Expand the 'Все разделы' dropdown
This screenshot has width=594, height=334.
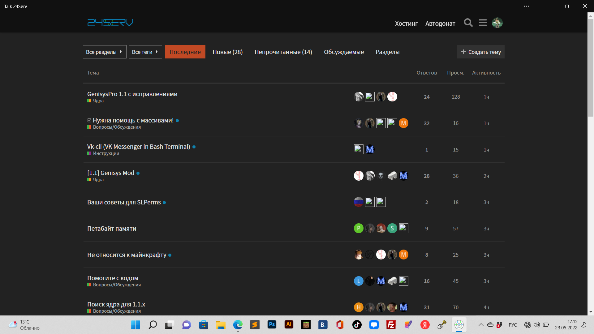tap(105, 52)
